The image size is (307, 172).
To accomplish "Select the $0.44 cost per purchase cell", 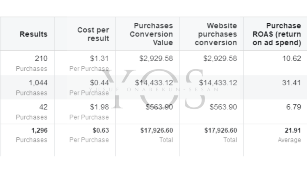I will click(x=85, y=87).
